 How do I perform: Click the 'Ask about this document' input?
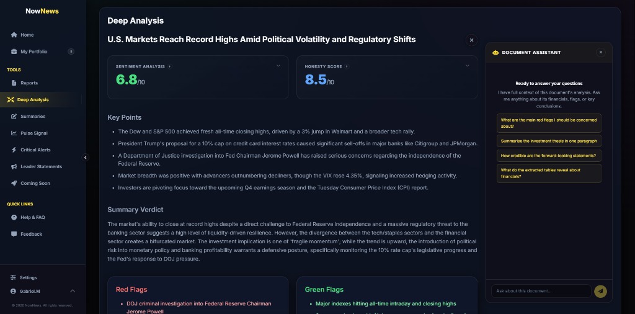pyautogui.click(x=541, y=291)
